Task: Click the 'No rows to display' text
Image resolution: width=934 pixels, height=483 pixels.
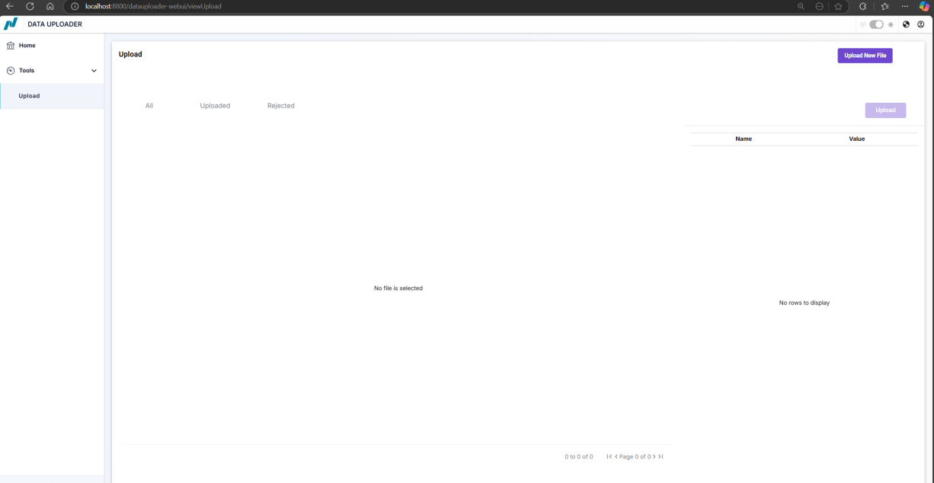Action: pyautogui.click(x=804, y=303)
